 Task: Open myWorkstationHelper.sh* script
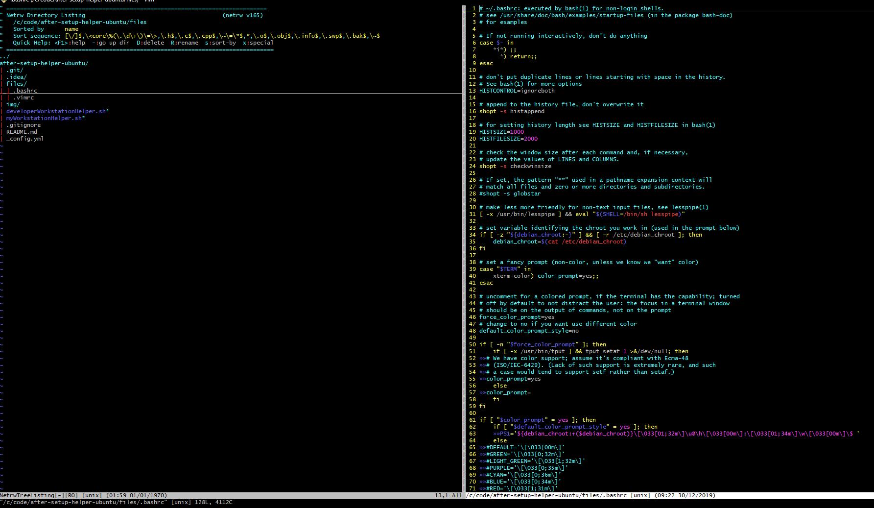tap(46, 118)
